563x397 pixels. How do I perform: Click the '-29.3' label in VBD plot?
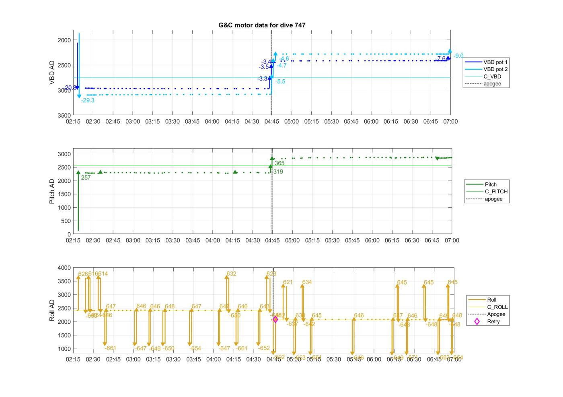[88, 100]
